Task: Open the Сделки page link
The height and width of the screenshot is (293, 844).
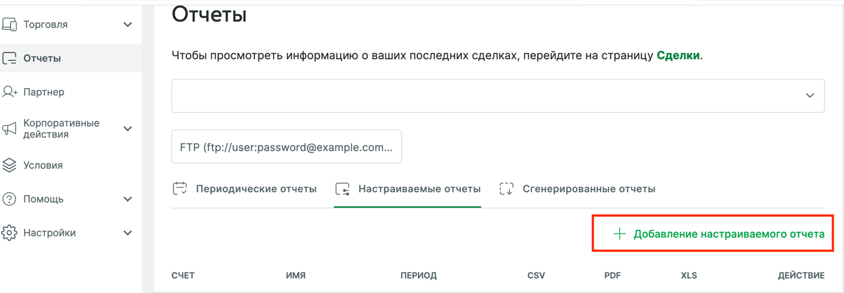Action: [678, 56]
